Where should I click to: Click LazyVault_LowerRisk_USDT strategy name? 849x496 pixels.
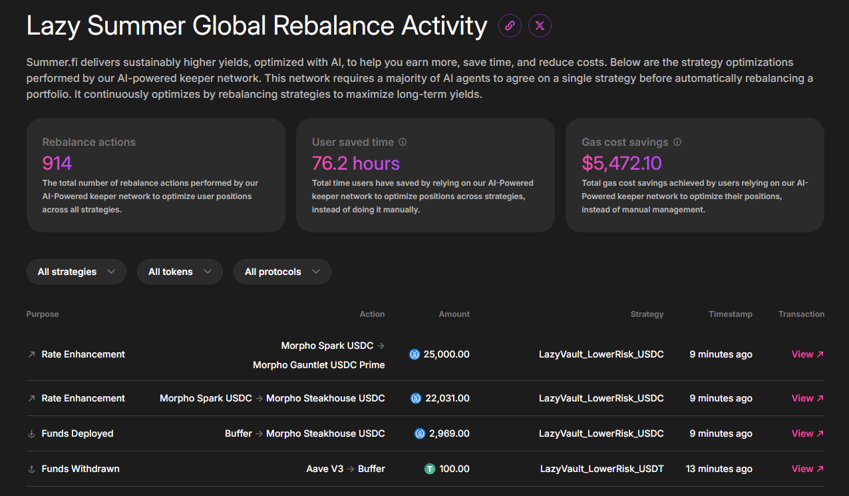[601, 469]
